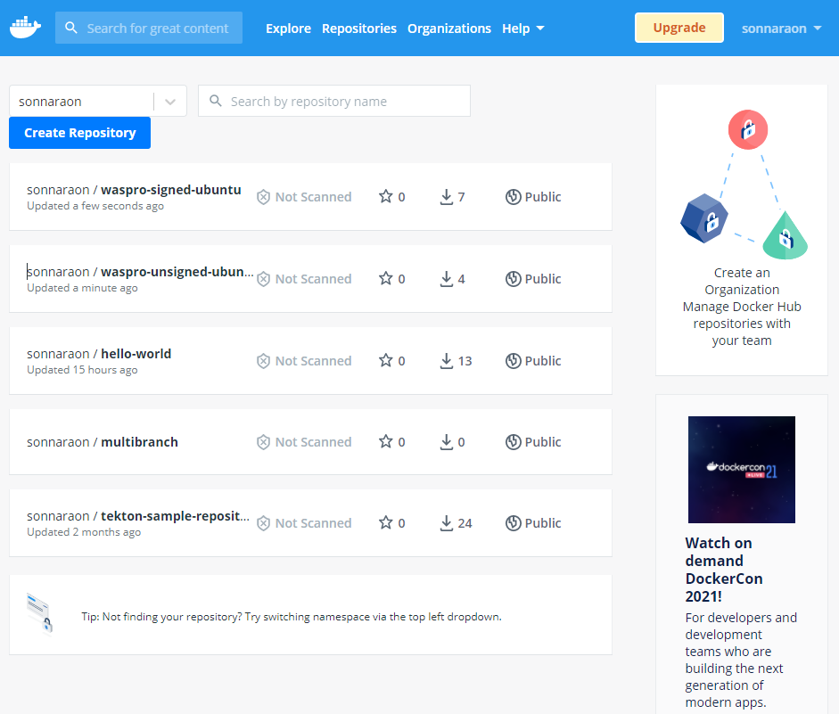Go to Repositories in the top nav
Viewport: 839px width, 714px height.
point(359,29)
